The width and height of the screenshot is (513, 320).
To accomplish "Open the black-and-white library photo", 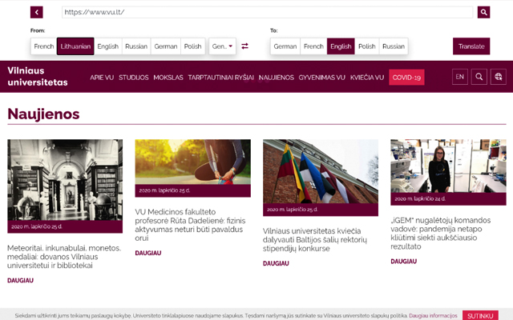I will click(x=65, y=180).
